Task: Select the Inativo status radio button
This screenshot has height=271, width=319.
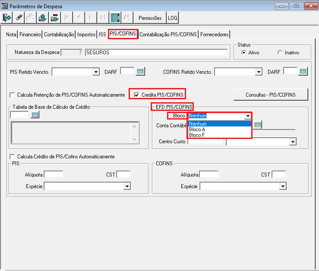Action: tap(280, 53)
